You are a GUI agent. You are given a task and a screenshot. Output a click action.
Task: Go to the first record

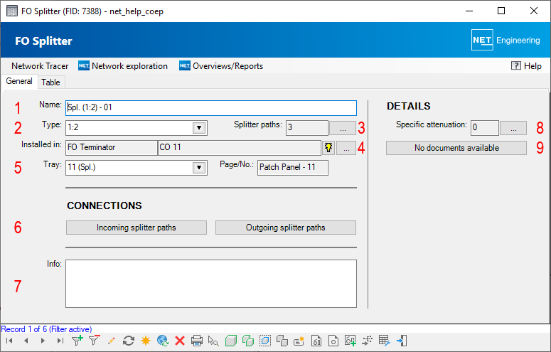tap(9, 341)
